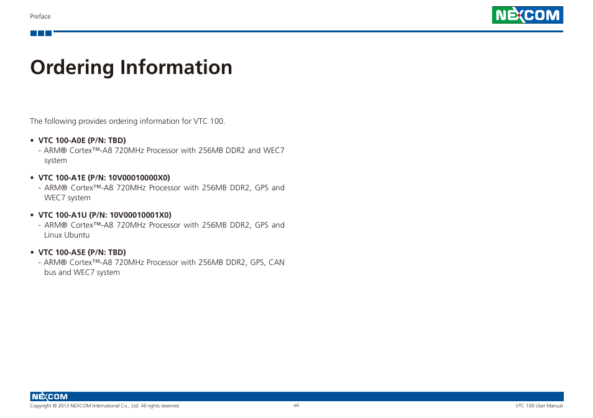Click the page number "xiii"
593x418 pixels.
point(296,405)
